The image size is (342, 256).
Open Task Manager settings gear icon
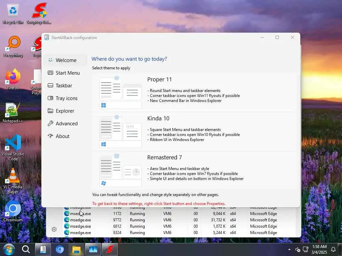(54, 229)
